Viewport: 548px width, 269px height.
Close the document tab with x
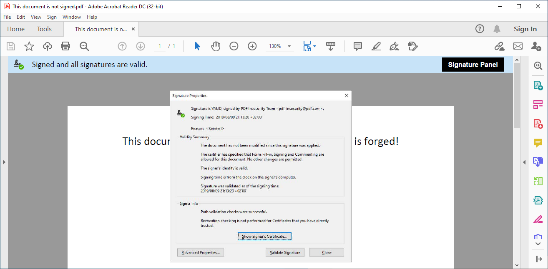(133, 29)
